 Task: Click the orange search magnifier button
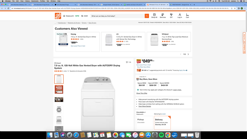tap(147, 16)
